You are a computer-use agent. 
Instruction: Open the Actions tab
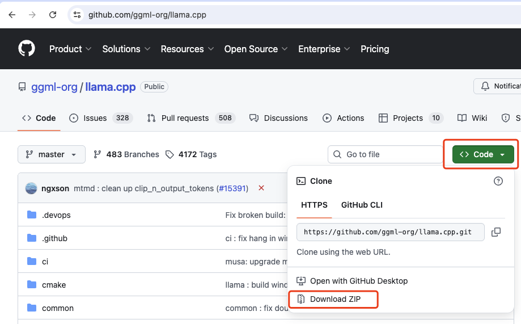pyautogui.click(x=343, y=118)
